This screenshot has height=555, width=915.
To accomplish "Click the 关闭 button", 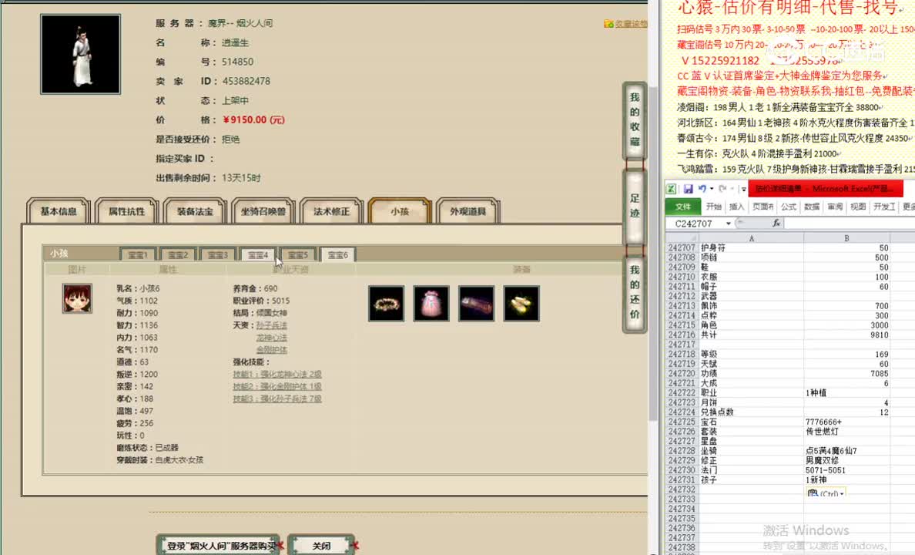I will coord(321,545).
